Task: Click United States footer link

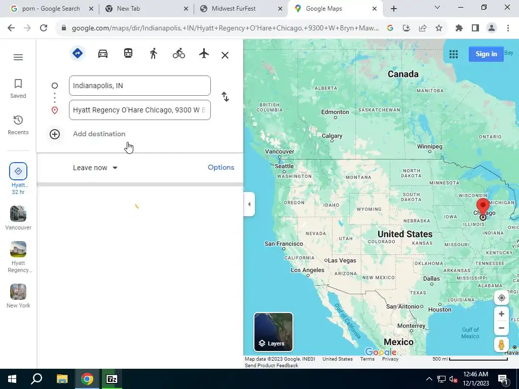Action: (x=337, y=359)
